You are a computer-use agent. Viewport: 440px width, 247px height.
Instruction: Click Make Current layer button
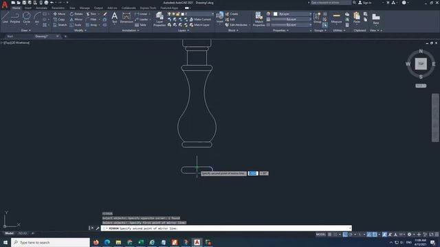click(200, 19)
